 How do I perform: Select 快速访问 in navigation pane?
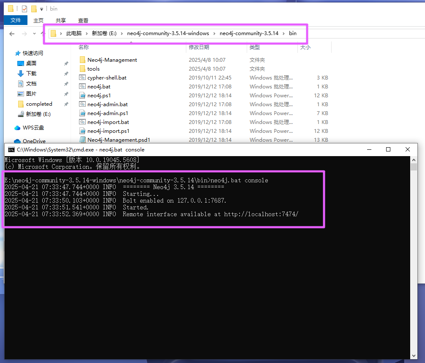[33, 53]
